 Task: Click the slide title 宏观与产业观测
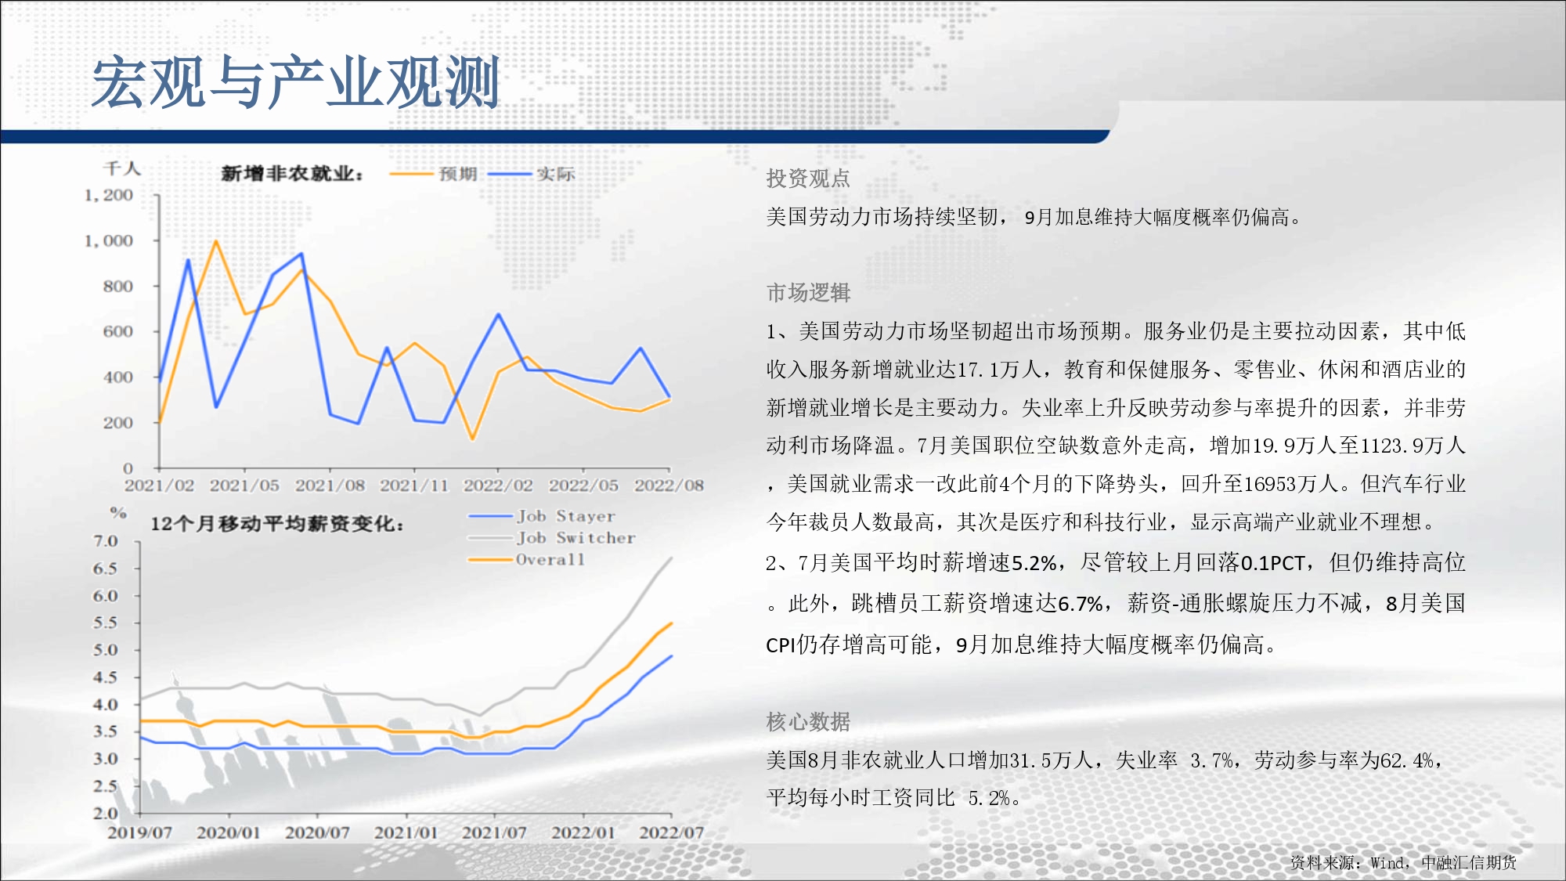(x=295, y=82)
